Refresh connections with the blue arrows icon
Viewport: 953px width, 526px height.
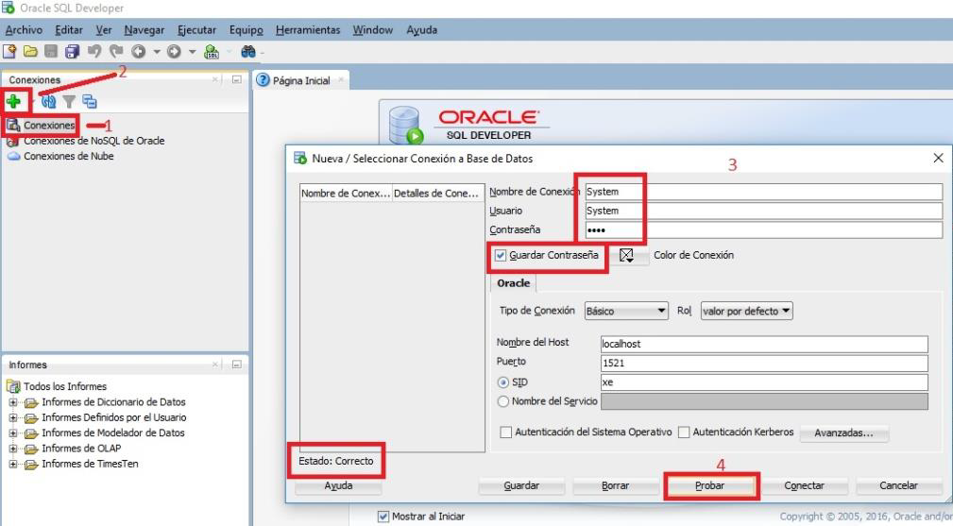click(x=48, y=101)
